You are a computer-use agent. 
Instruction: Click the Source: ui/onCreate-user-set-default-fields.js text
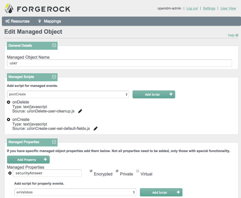51,128
